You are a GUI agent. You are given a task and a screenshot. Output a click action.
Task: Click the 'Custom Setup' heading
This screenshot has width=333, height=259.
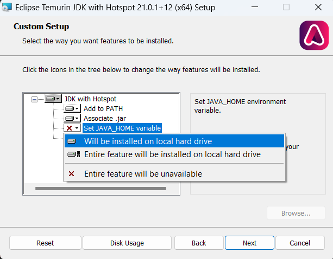[x=41, y=27]
